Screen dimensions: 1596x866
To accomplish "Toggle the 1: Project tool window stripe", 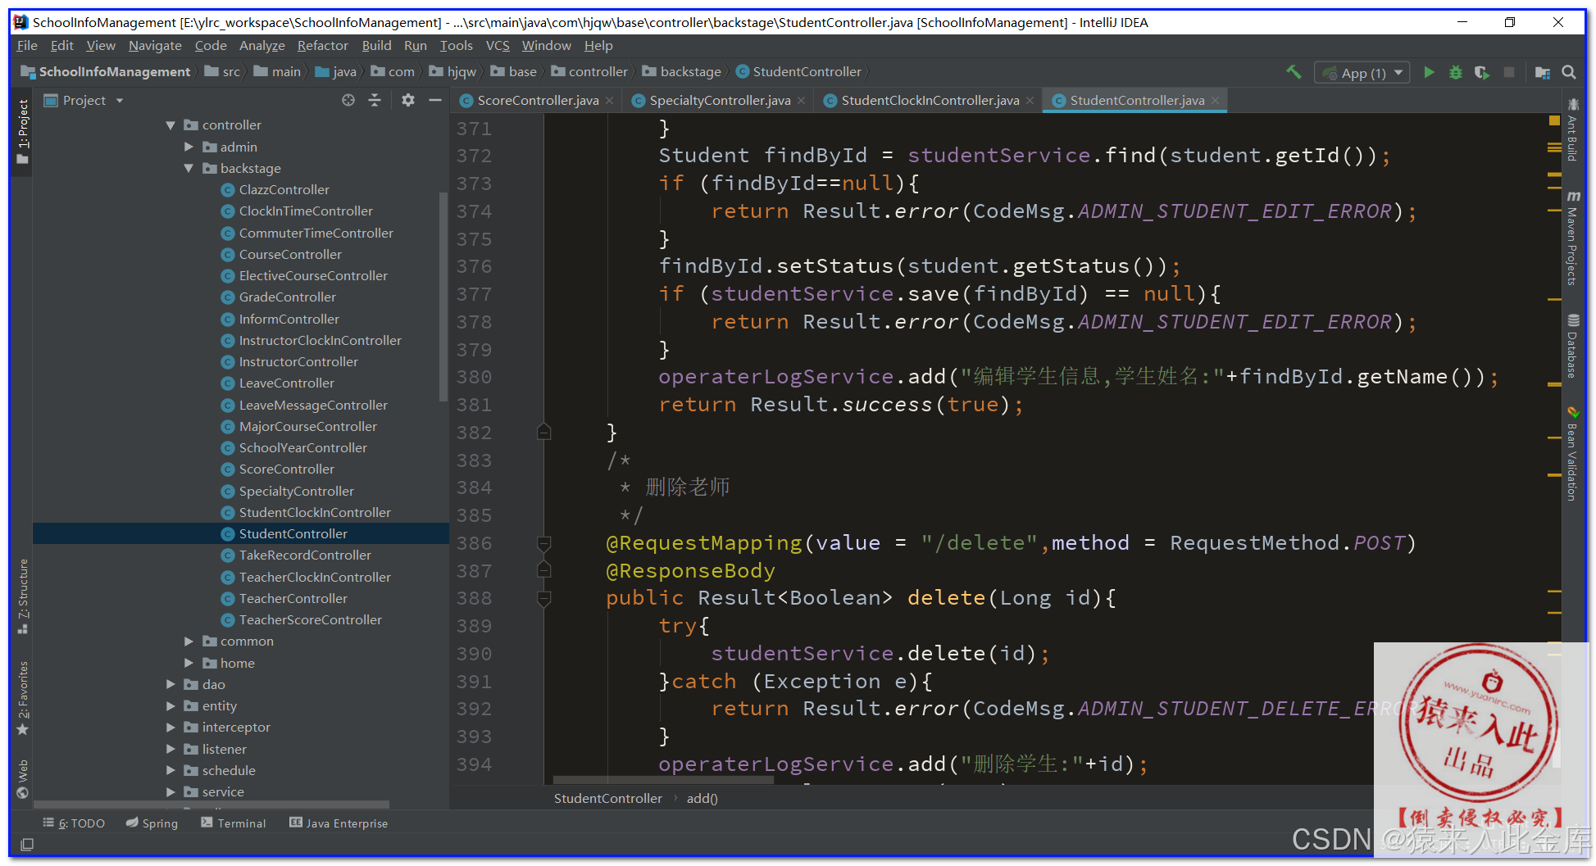I will (x=23, y=131).
